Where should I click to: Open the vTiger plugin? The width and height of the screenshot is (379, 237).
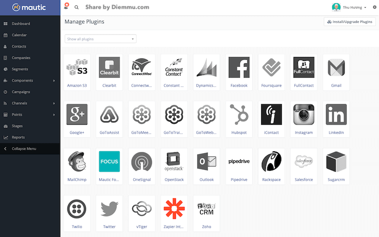[142, 214]
